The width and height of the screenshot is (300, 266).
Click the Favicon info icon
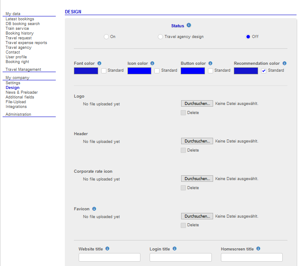tap(94, 209)
